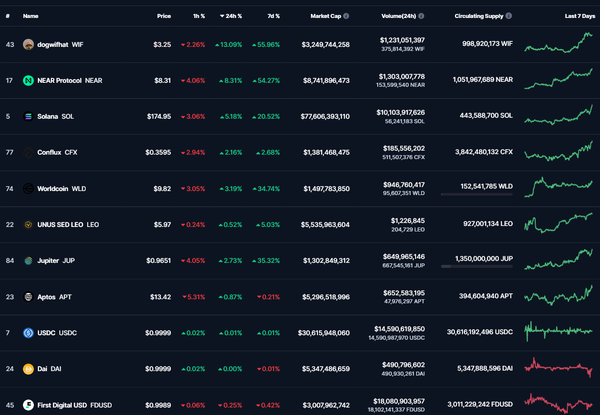Click the First Digital USD coin logo
Viewport: 600px width, 415px height.
point(28,405)
